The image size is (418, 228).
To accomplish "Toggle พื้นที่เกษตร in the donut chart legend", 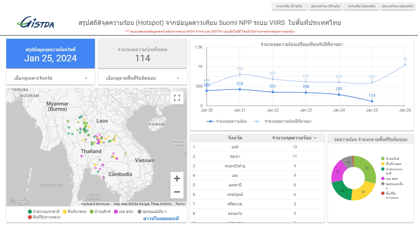I will click(393, 164).
